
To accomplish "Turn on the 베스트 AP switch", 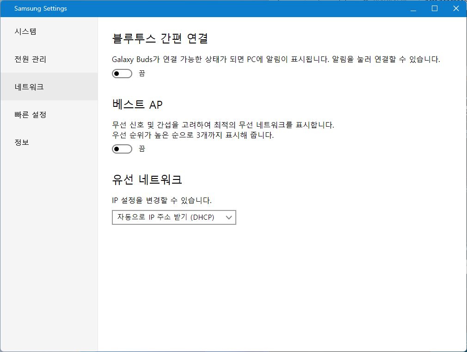I will pos(122,149).
